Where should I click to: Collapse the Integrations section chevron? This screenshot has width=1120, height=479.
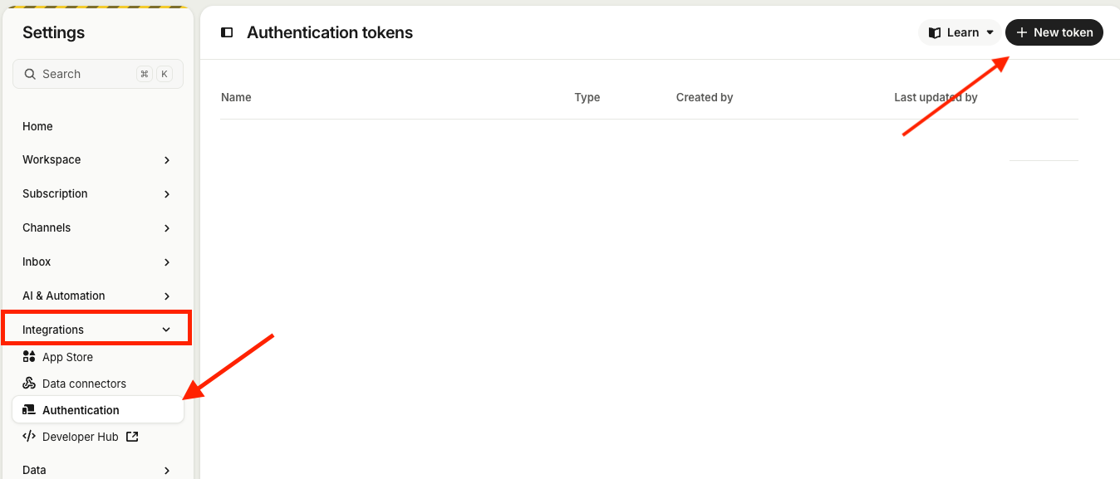click(x=166, y=330)
